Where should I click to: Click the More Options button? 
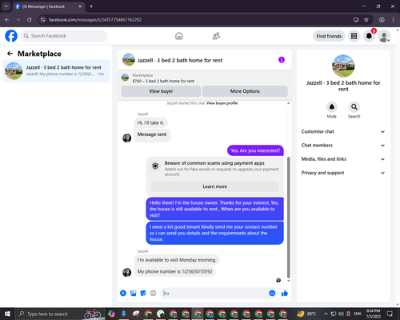tap(245, 91)
